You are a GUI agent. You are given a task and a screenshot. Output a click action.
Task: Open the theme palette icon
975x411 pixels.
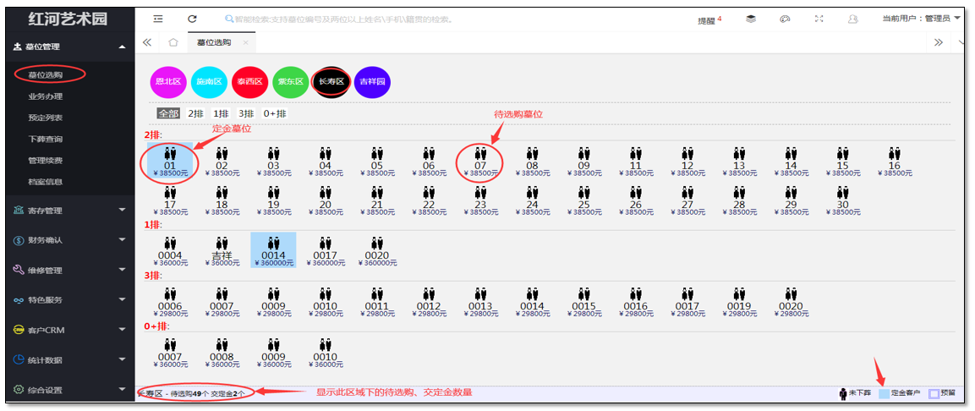pyautogui.click(x=785, y=19)
